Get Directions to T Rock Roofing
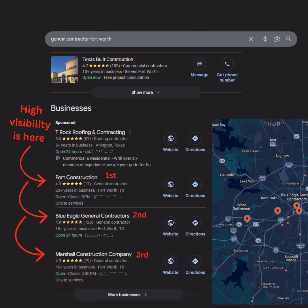Viewport: 308px width, 308px height. pos(195,138)
